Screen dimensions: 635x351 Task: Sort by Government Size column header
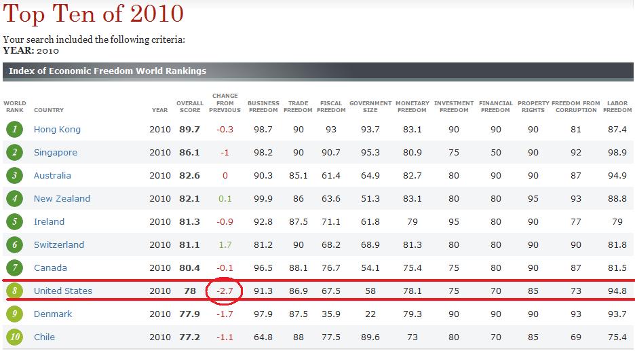pos(370,107)
